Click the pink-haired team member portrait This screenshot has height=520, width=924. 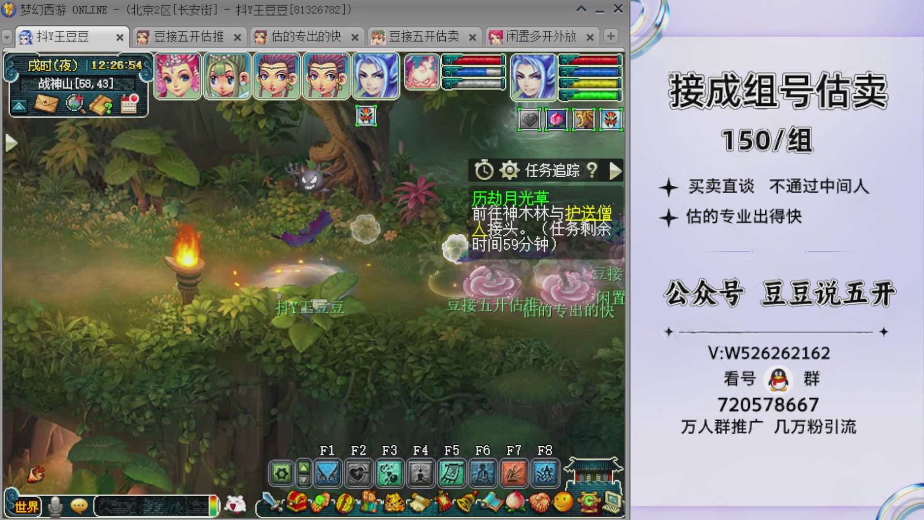(x=178, y=76)
